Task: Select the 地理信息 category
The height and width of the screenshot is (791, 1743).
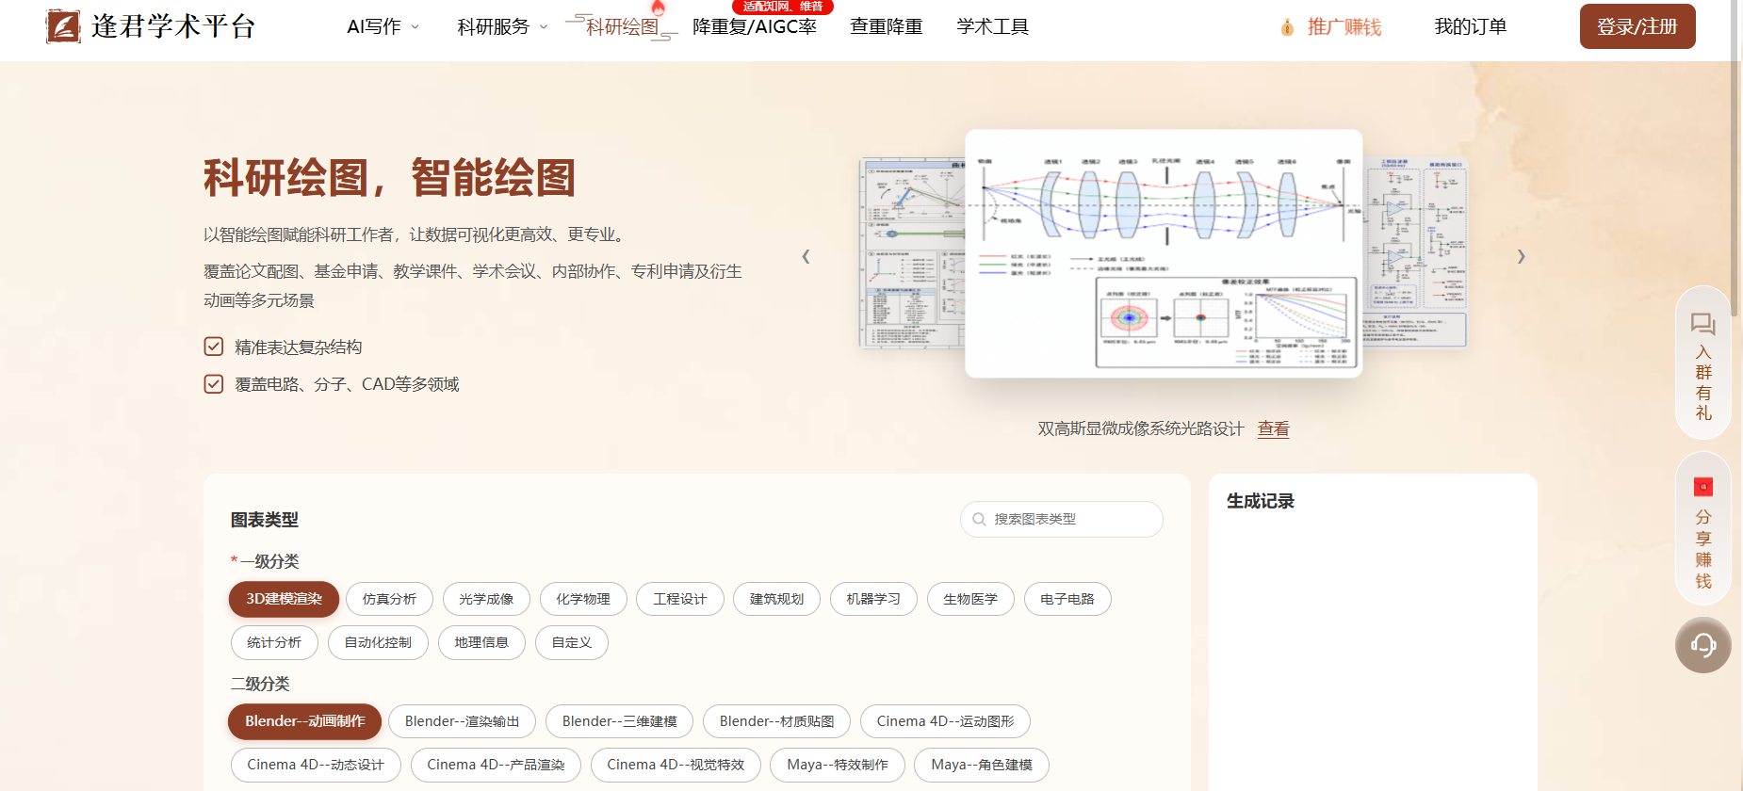Action: point(481,642)
